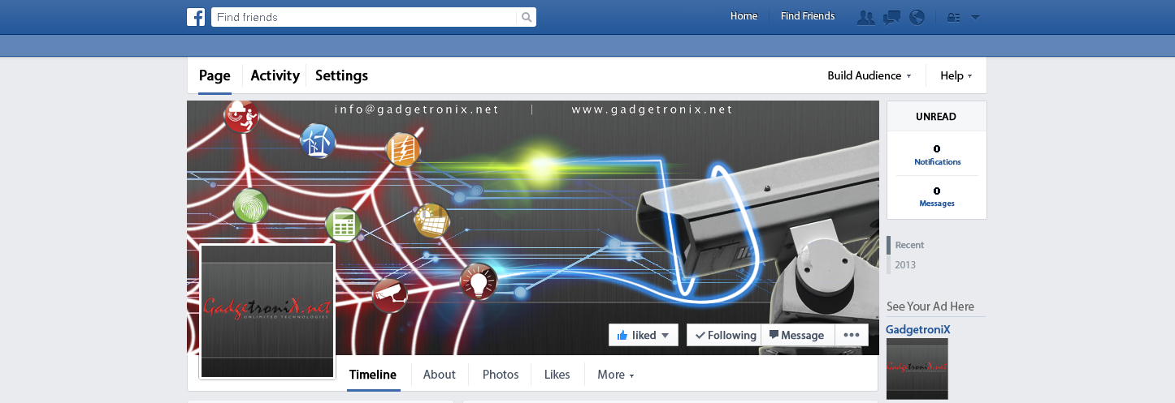
Task: Click the wind turbine icon on cover
Action: point(318,141)
